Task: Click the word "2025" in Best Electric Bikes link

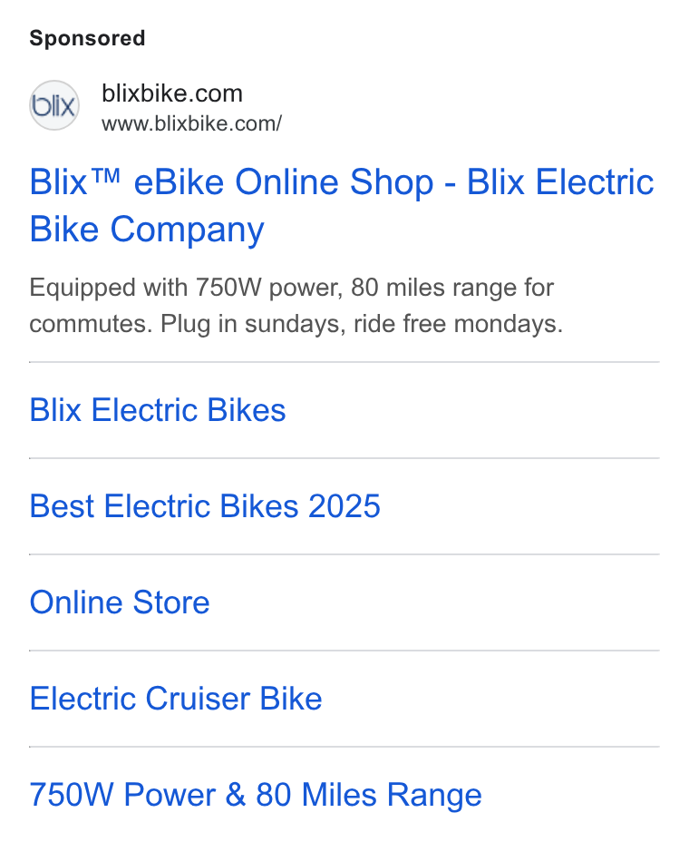Action: click(344, 506)
